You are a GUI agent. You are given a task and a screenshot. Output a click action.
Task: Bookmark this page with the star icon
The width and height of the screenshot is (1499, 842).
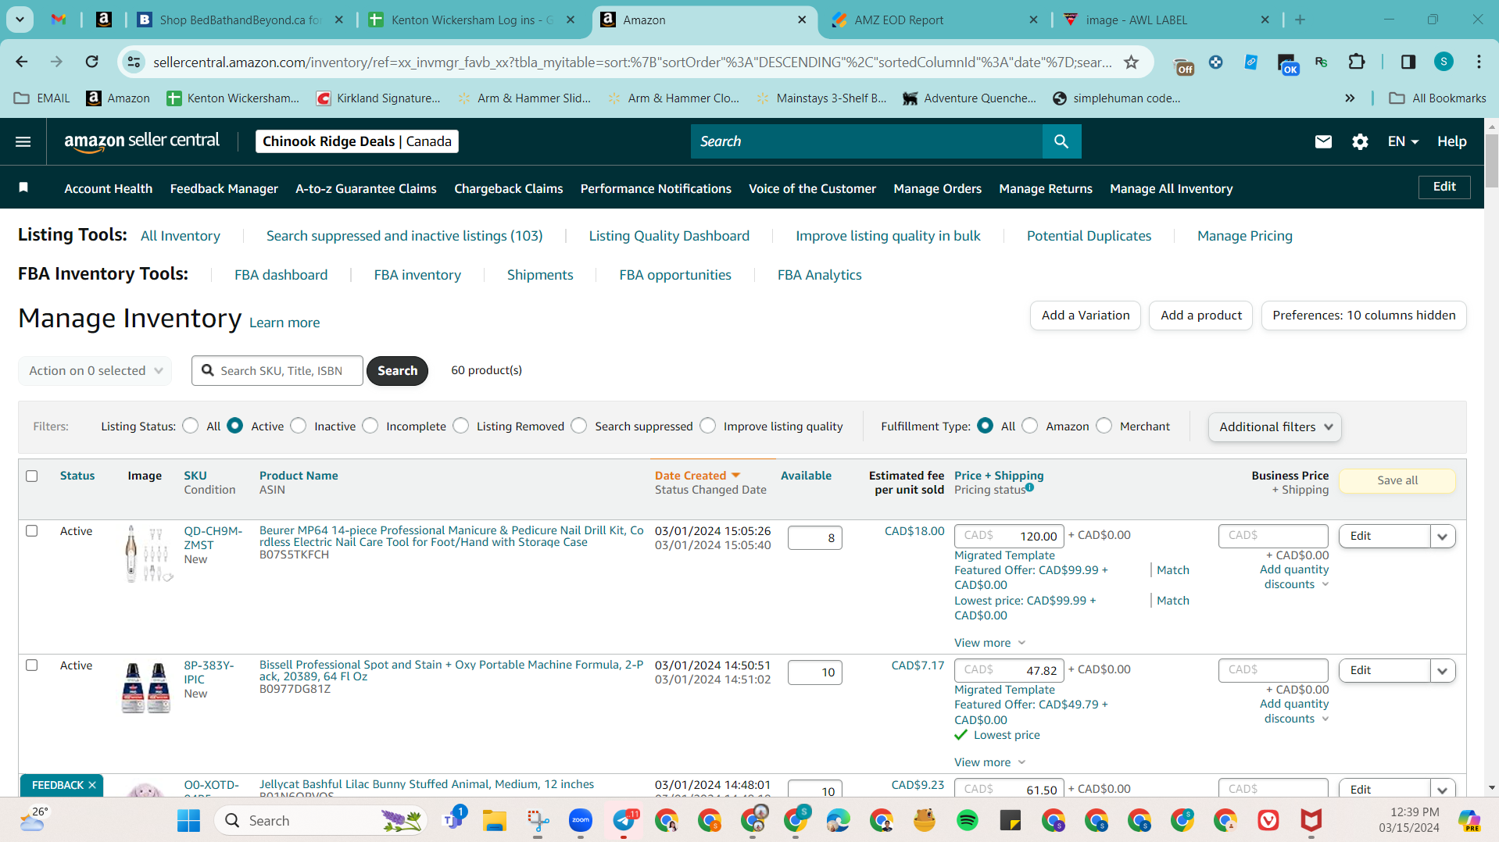(x=1131, y=62)
